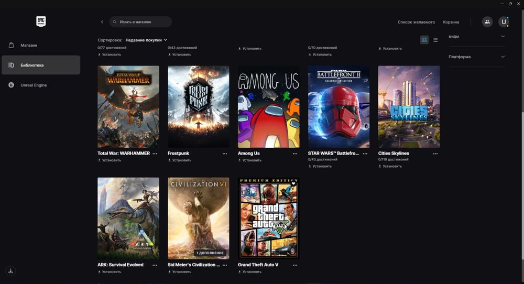The width and height of the screenshot is (524, 284).
Task: Open Grand Theft Auto V cover
Action: 269,218
